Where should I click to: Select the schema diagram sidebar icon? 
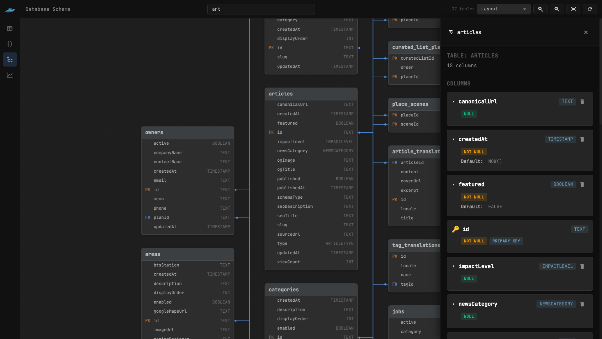point(10,59)
